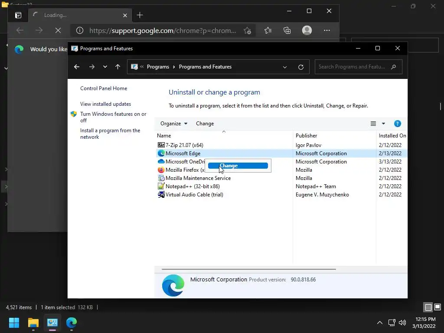Click product version 90.0.818.66 text
444x333 pixels.
[x=303, y=280]
